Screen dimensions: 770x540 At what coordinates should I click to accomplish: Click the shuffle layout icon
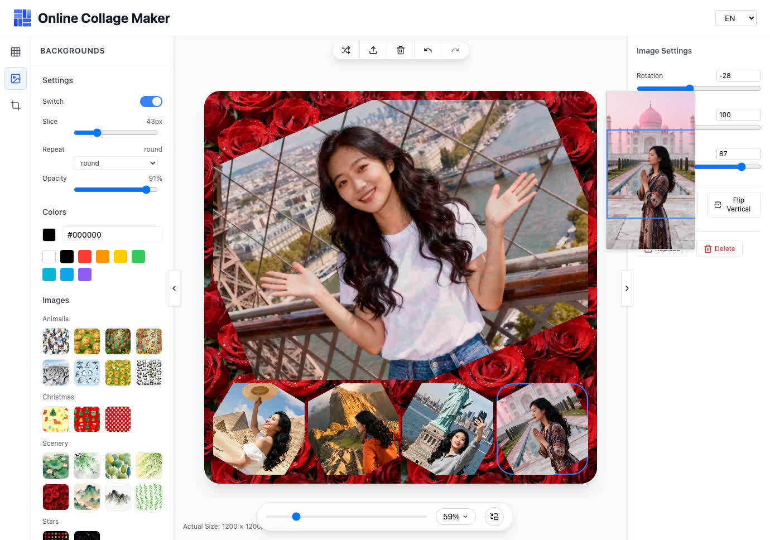[x=346, y=50]
